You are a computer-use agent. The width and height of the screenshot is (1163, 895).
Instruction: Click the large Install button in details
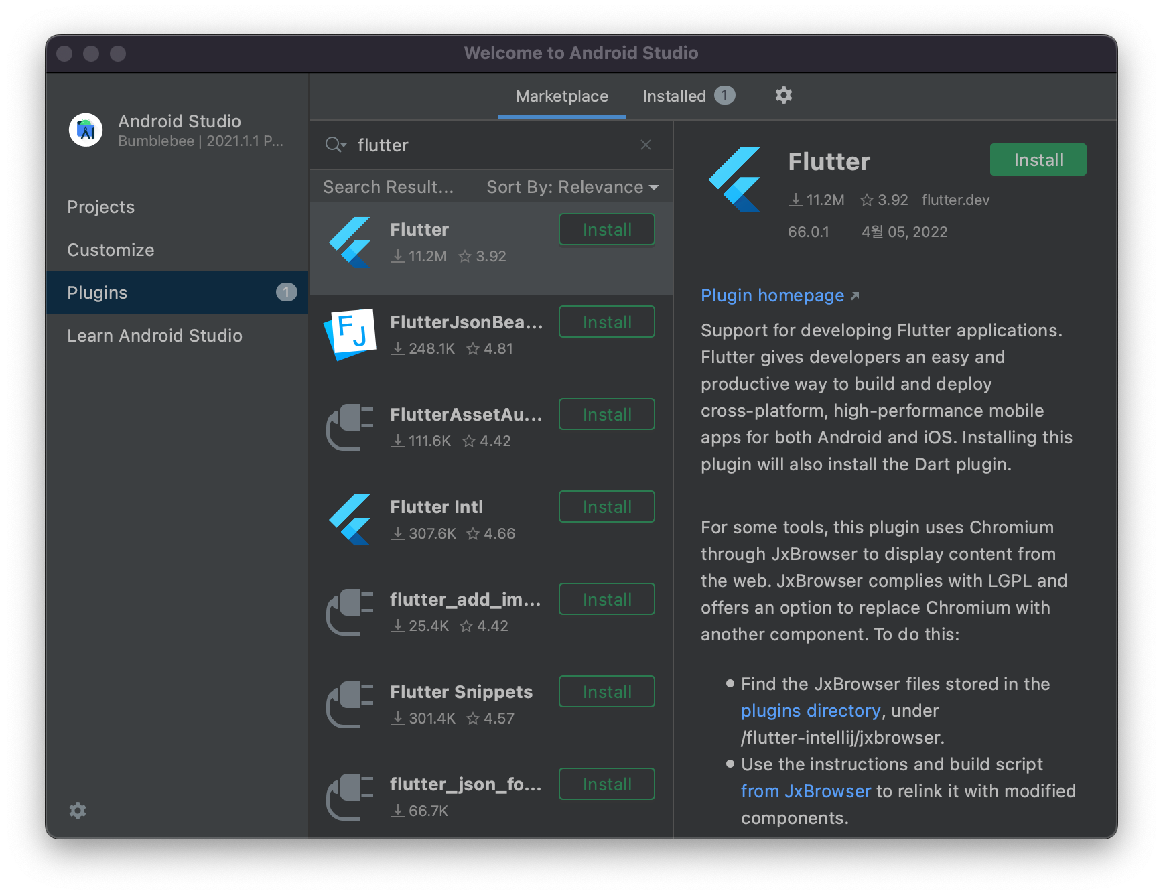(x=1038, y=160)
